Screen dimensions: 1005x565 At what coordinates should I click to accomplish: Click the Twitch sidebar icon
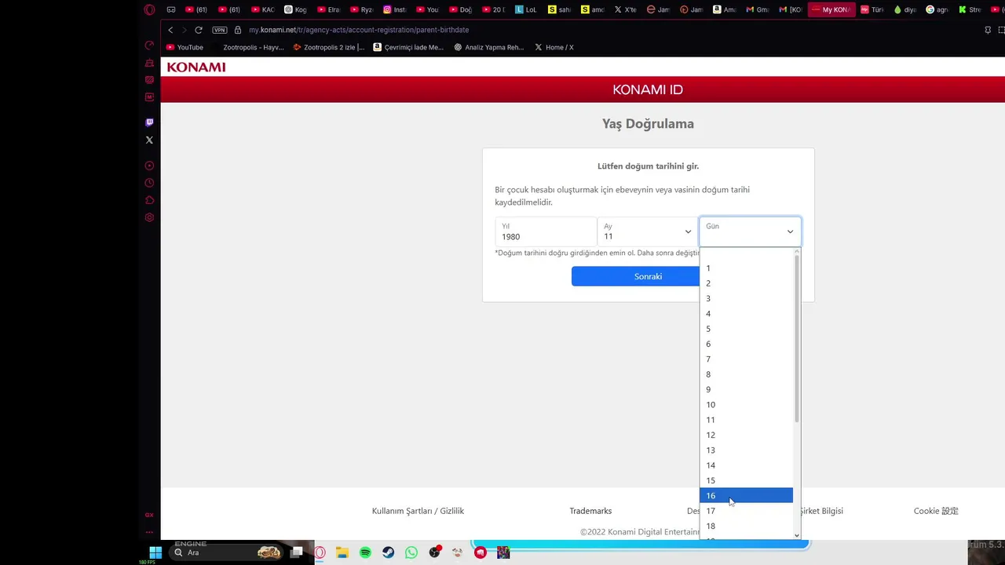(x=149, y=122)
